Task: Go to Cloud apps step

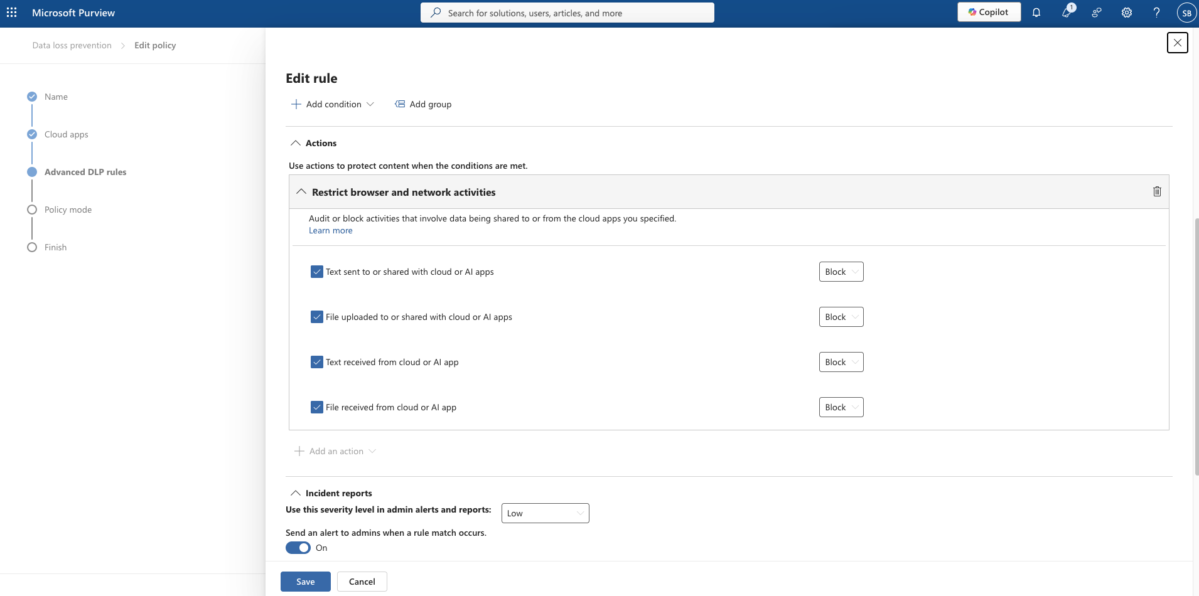Action: [x=66, y=134]
